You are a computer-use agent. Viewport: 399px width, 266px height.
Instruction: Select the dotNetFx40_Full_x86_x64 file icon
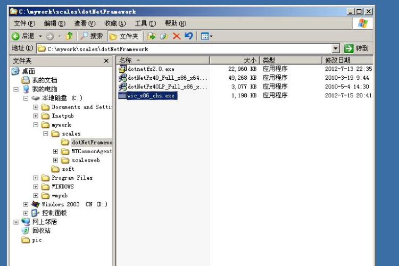pyautogui.click(x=122, y=78)
